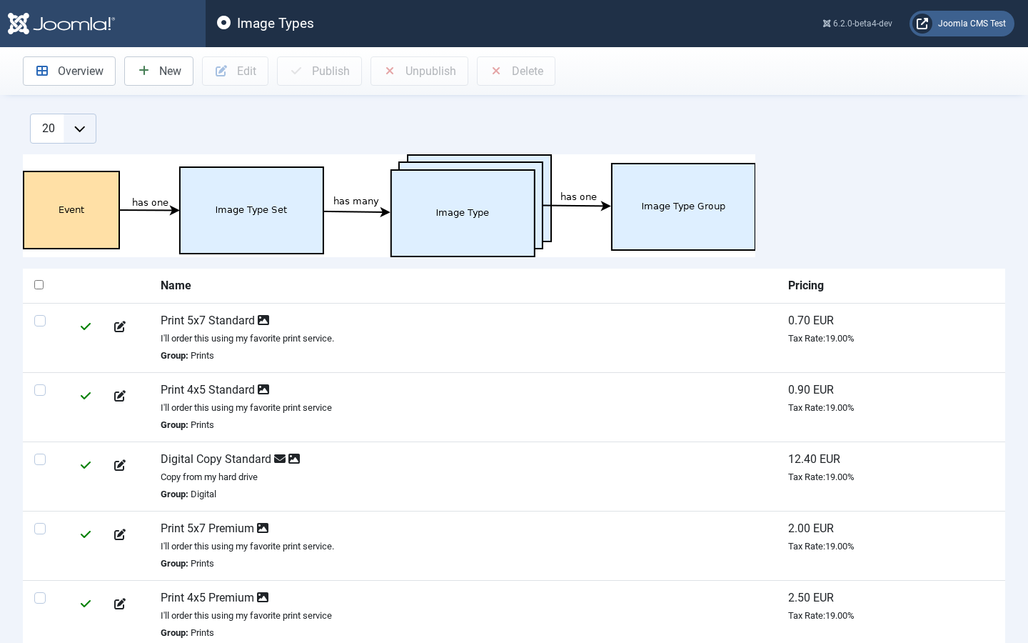Viewport: 1028px width, 643px height.
Task: Open the Print 5x7 Standard name link
Action: pos(208,320)
